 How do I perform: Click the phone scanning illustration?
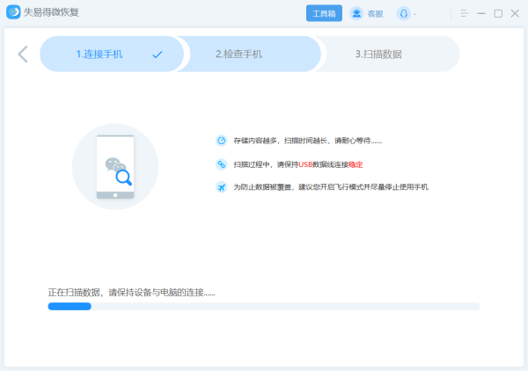pyautogui.click(x=115, y=166)
